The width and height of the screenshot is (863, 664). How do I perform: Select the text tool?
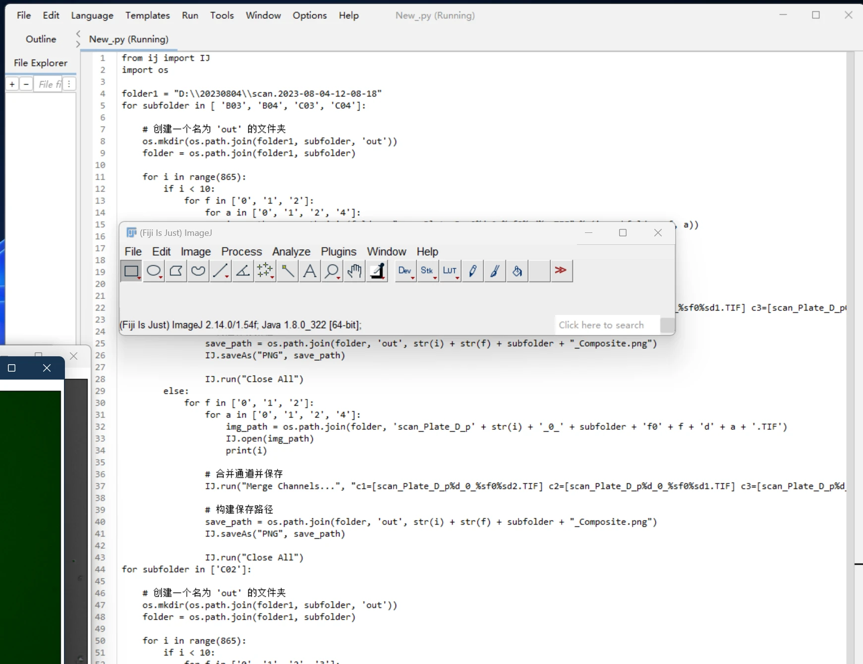[309, 271]
